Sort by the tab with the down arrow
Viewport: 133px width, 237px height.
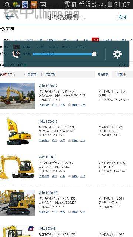point(122,74)
